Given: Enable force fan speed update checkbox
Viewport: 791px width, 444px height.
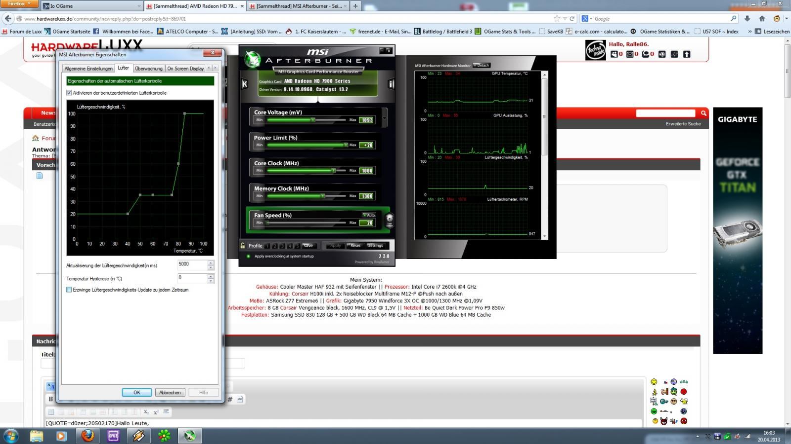Looking at the screenshot, I should click(x=69, y=290).
